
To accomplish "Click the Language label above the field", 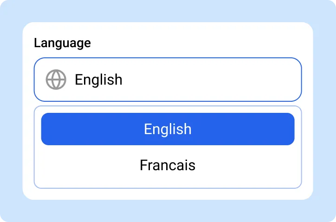I will tap(62, 43).
